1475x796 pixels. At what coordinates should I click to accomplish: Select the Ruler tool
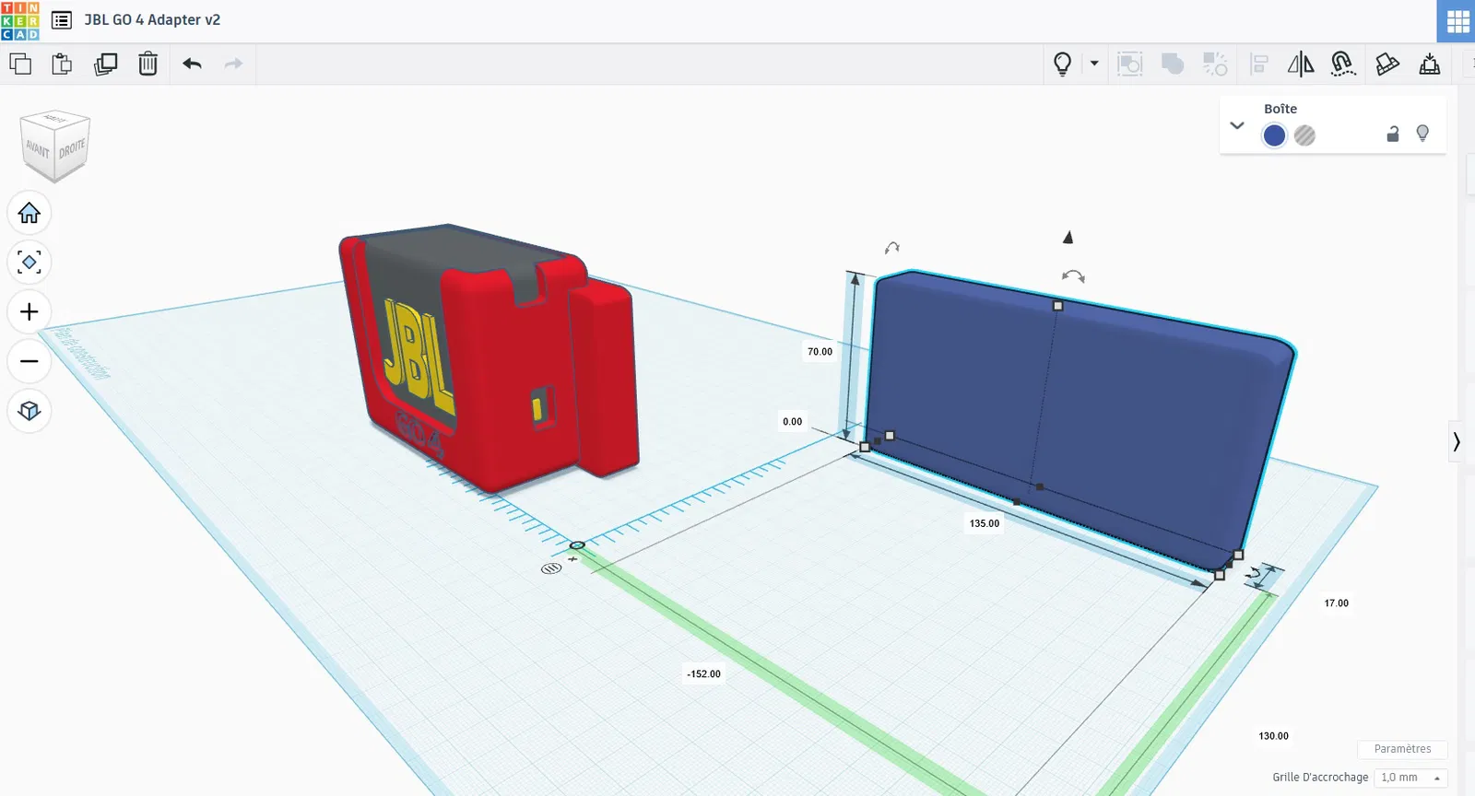[x=1430, y=64]
